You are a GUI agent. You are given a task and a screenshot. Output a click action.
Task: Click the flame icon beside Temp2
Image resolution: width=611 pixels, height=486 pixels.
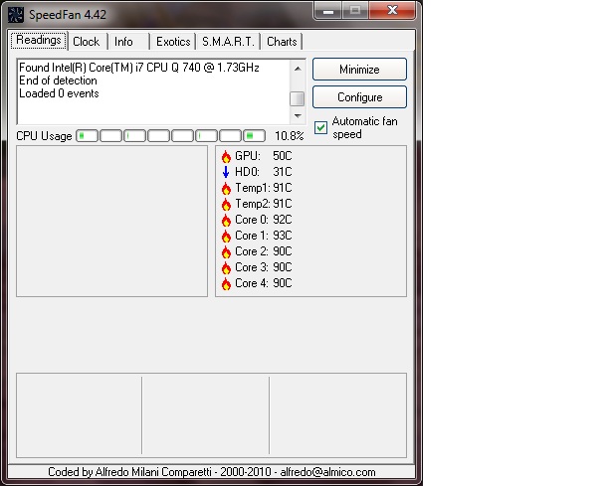pyautogui.click(x=226, y=205)
